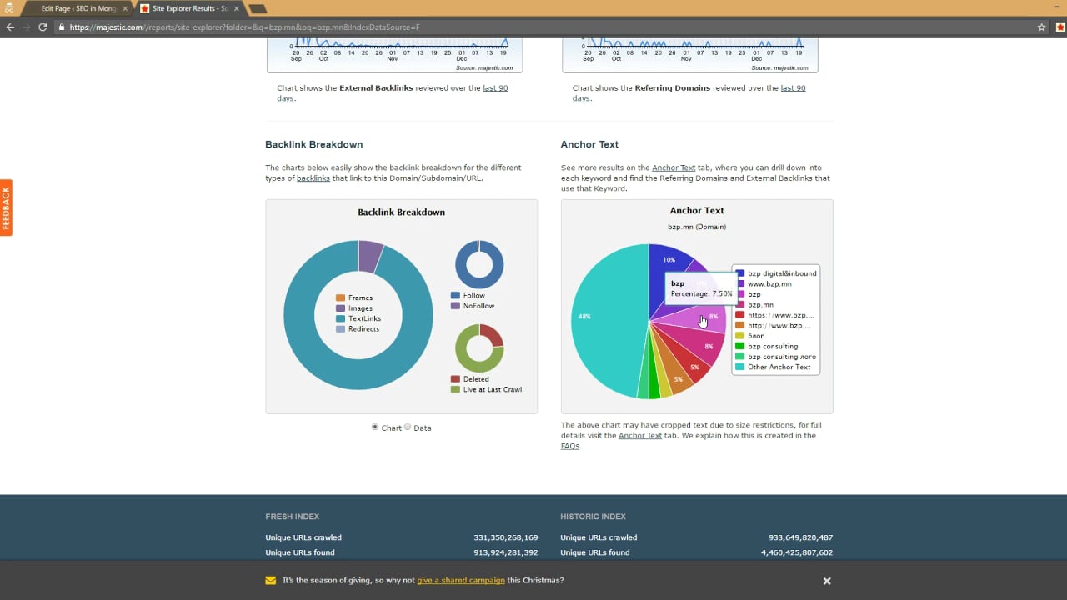Click the FRESH INDEX footer heading

293,517
